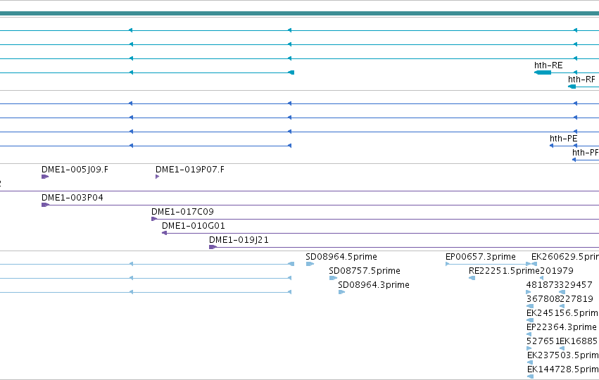Select the RE22251.5prime EST label
The width and height of the screenshot is (599, 380).
coord(504,271)
